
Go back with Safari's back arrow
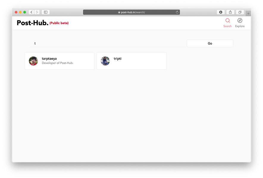point(31,12)
